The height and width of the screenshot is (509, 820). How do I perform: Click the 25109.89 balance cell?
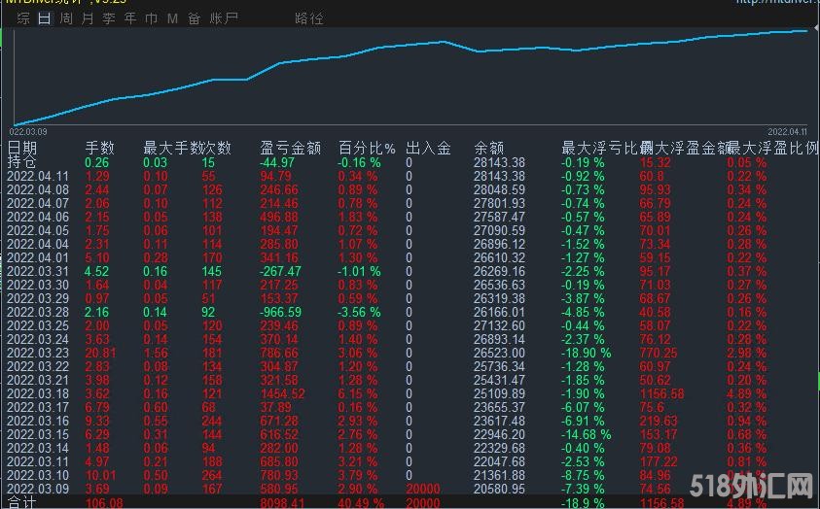pos(499,393)
